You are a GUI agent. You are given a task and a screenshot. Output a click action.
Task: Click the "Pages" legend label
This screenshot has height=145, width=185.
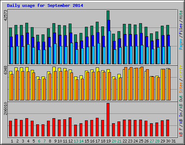(x=181, y=44)
